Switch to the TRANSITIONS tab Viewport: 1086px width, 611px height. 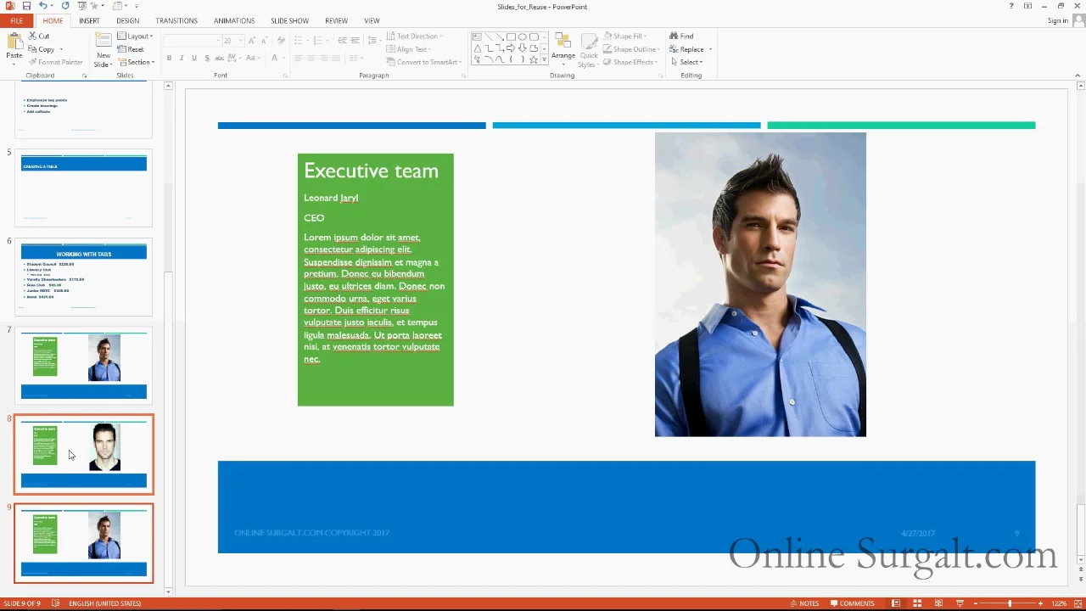(x=176, y=20)
